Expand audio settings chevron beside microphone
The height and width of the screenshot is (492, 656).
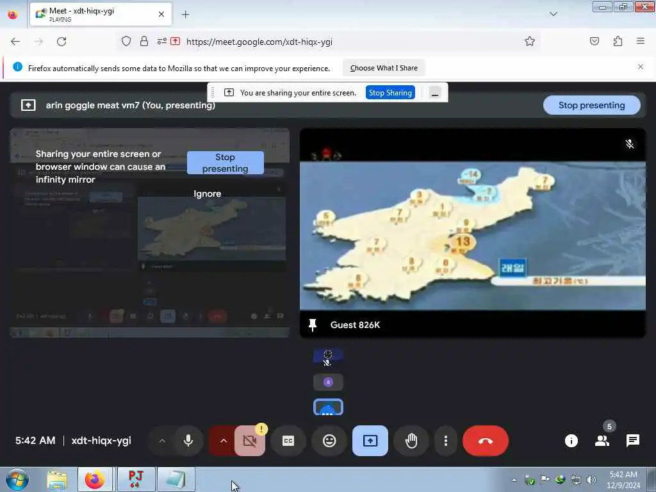click(x=162, y=441)
